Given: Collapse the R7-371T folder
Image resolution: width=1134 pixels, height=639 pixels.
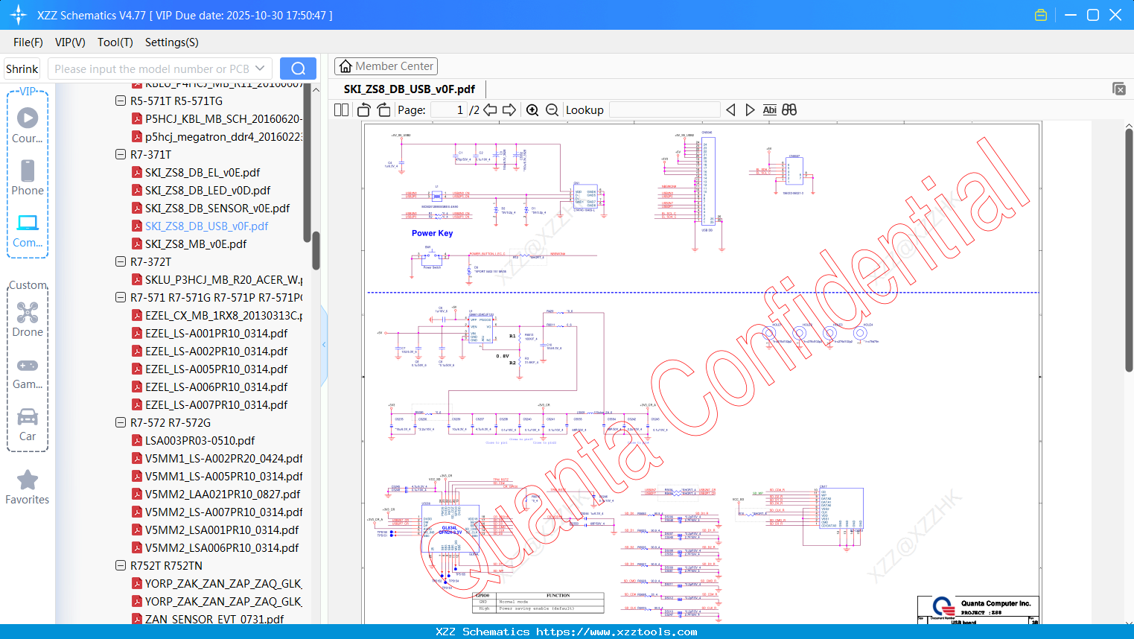Looking at the screenshot, I should (121, 154).
